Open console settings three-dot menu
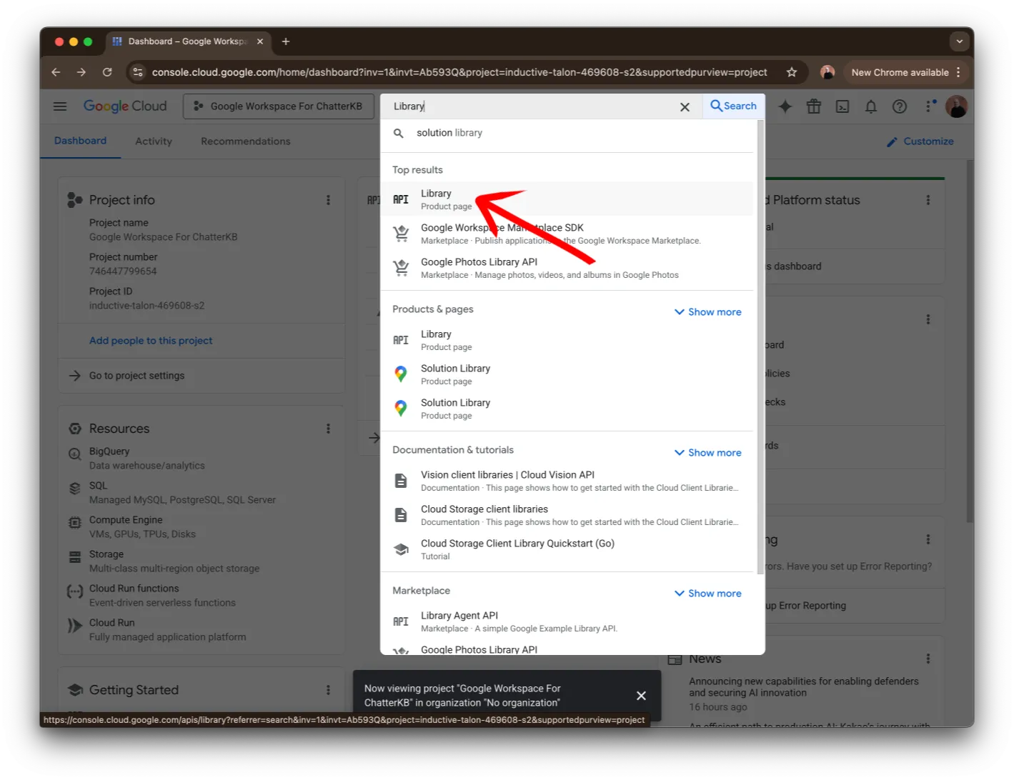 tap(928, 106)
